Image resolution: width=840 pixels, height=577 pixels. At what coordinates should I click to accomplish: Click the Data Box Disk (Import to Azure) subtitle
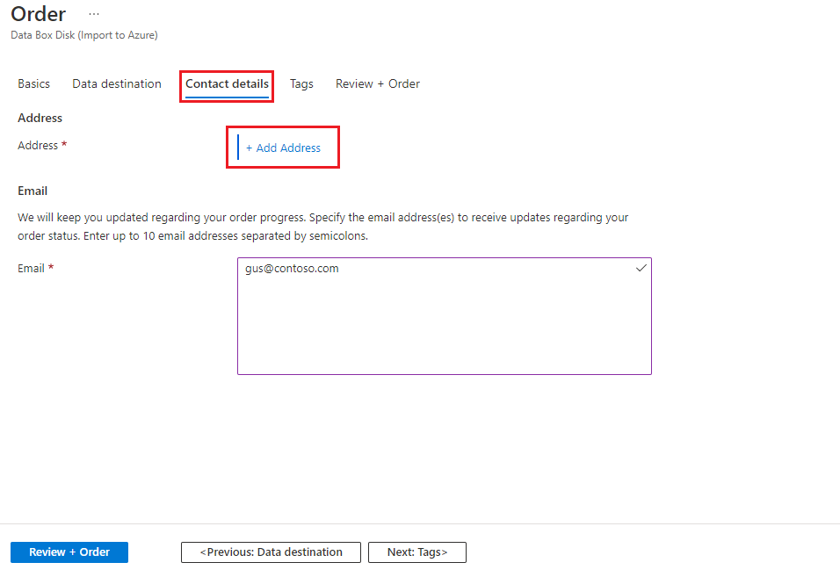83,35
